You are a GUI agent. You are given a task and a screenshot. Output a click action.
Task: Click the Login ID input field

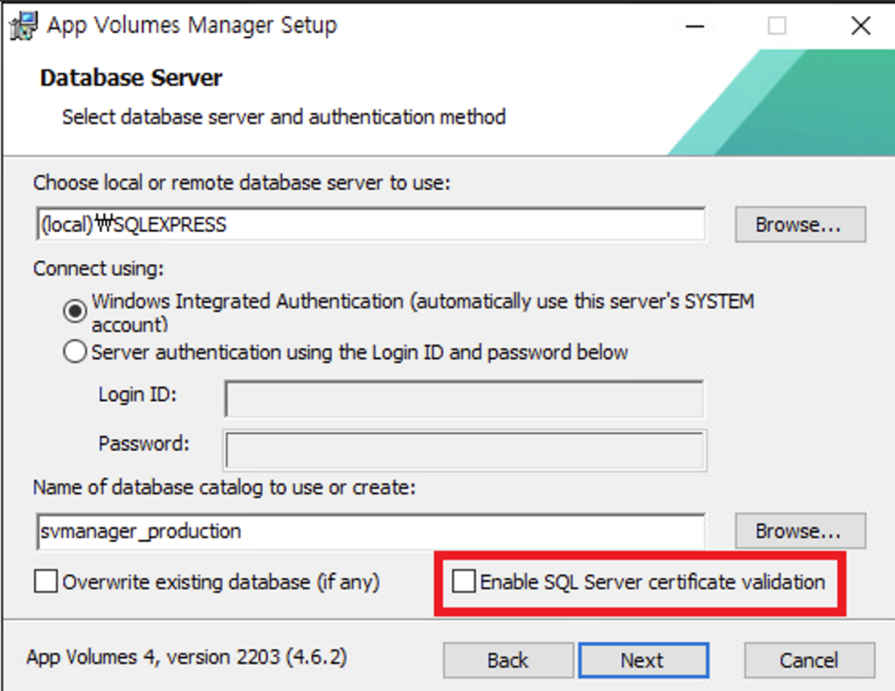(x=464, y=399)
